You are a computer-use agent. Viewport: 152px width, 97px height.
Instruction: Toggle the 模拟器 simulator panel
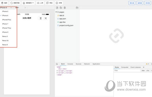(x=132, y=3)
